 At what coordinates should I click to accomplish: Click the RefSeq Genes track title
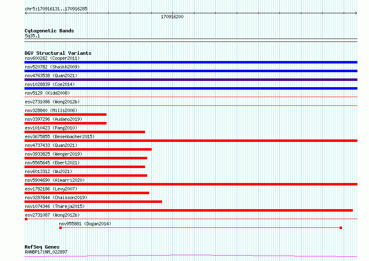[42, 247]
